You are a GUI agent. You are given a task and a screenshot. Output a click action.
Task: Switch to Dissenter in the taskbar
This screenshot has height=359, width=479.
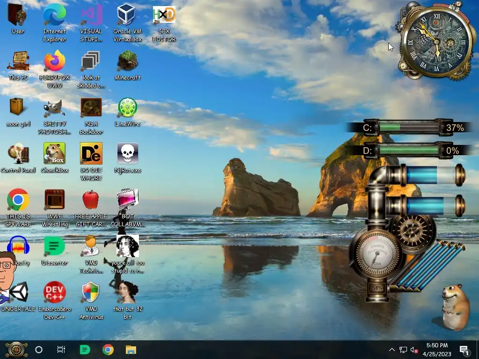pyautogui.click(x=85, y=350)
